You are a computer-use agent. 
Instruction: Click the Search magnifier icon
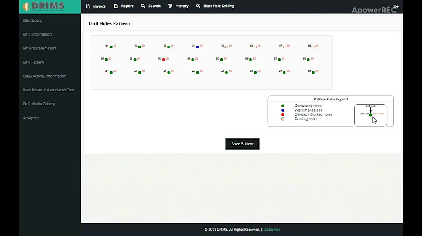143,6
